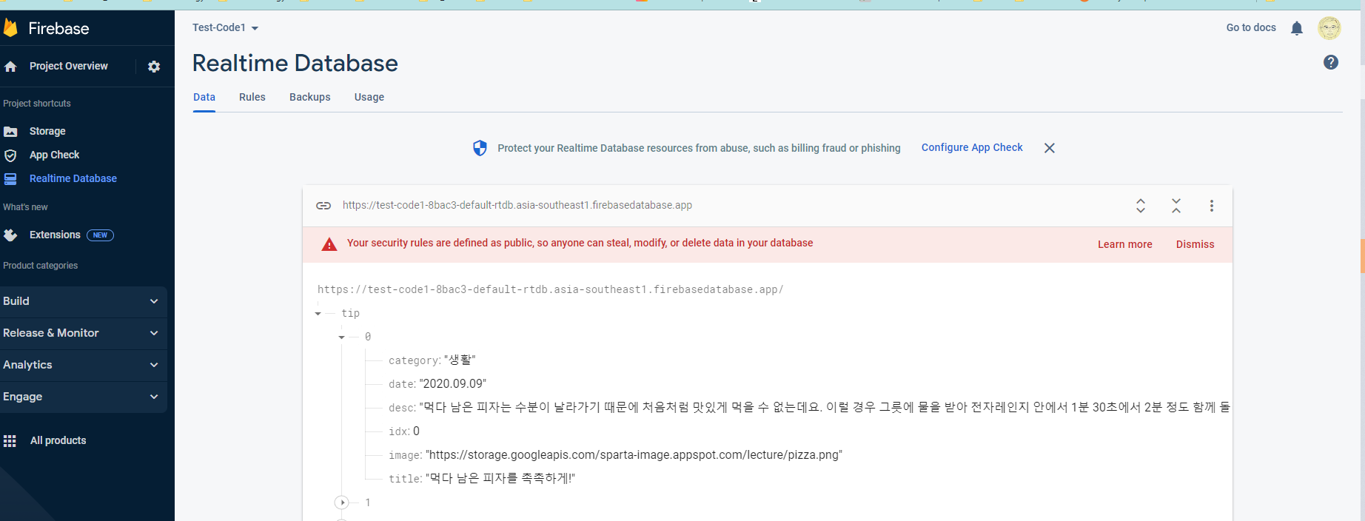Select the date value "2020.09.09"
Screen dimensions: 1365x521
tap(453, 384)
